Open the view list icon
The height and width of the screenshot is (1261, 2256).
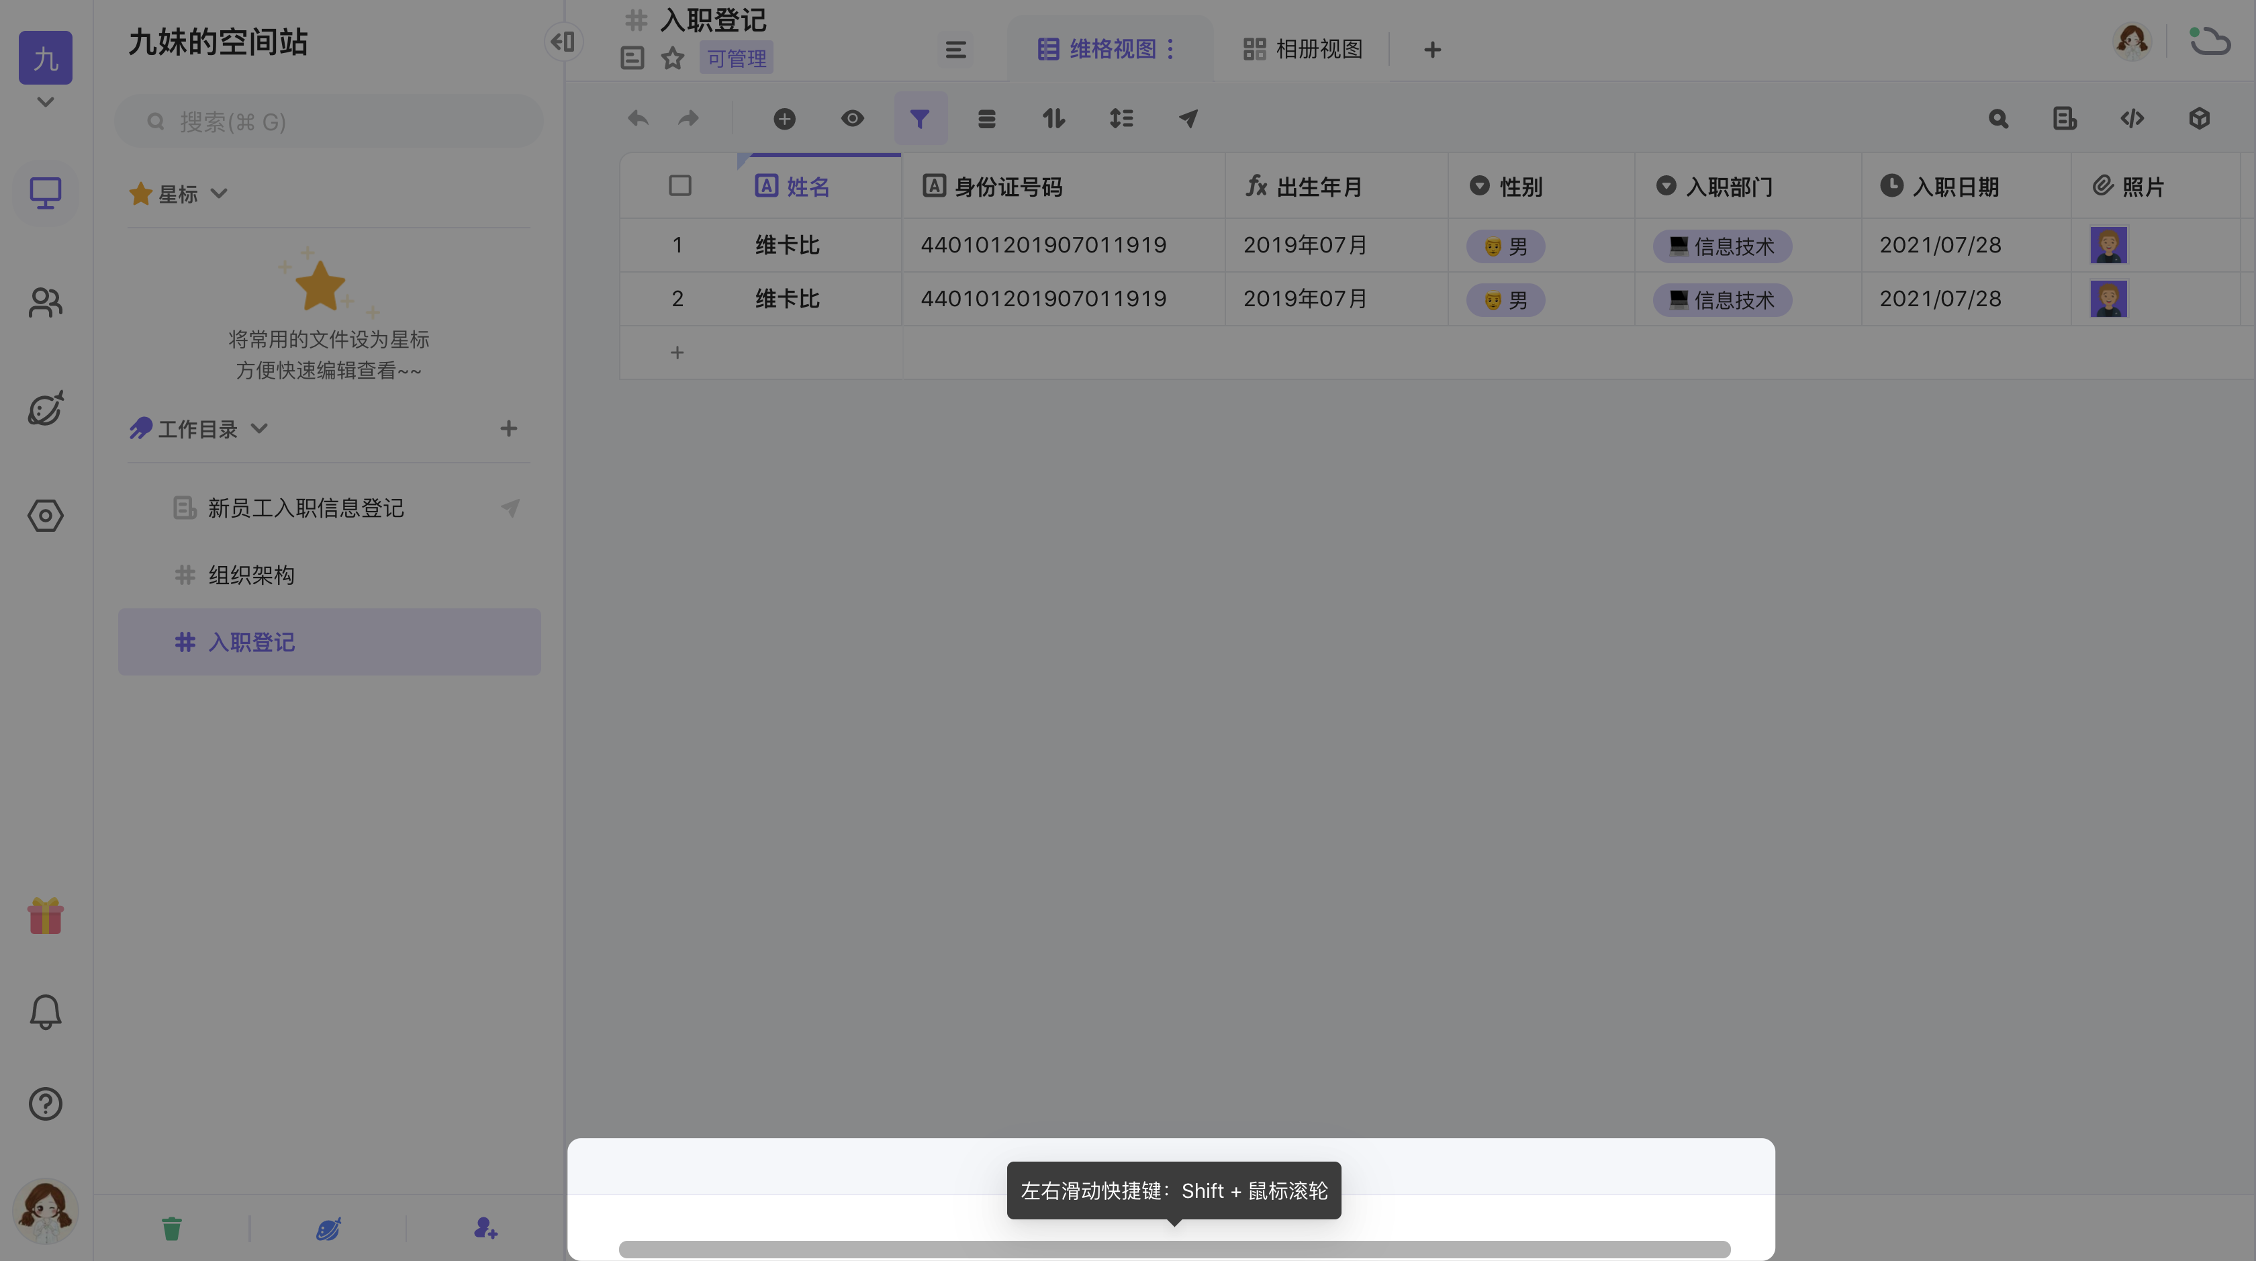pyautogui.click(x=955, y=50)
